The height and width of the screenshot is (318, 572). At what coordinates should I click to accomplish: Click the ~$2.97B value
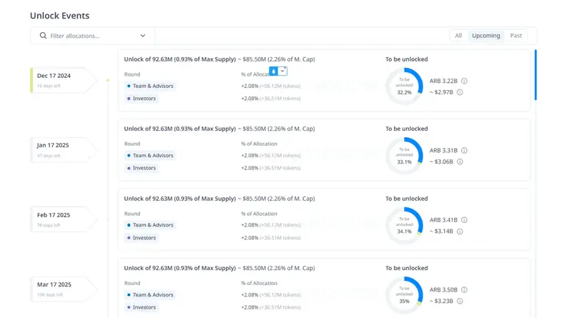point(441,92)
